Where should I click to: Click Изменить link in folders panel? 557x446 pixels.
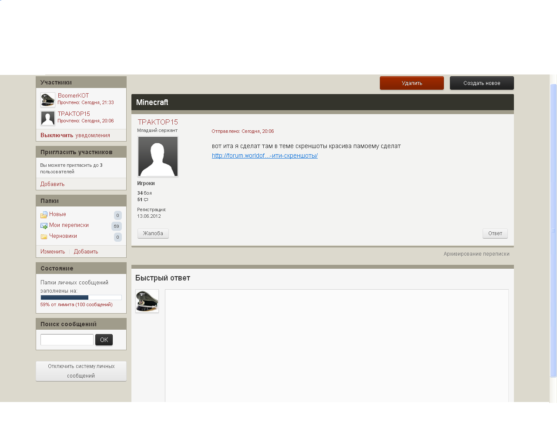click(53, 251)
